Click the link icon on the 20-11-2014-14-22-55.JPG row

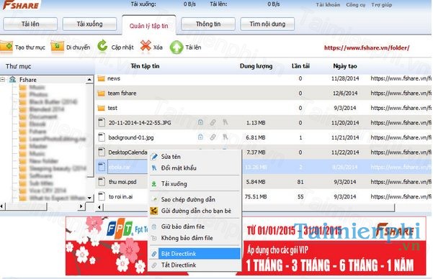coord(213,122)
